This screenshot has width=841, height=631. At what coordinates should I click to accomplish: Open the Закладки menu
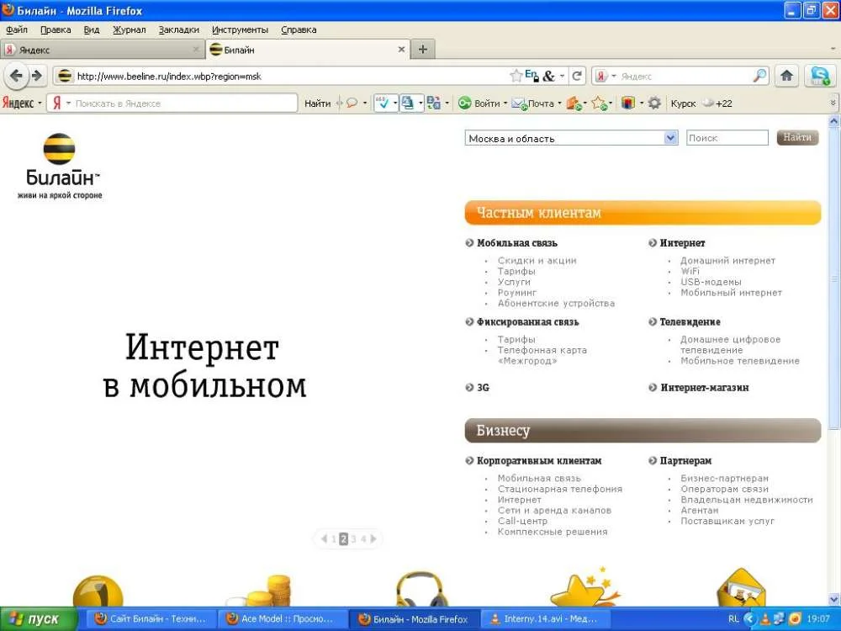[x=178, y=29]
